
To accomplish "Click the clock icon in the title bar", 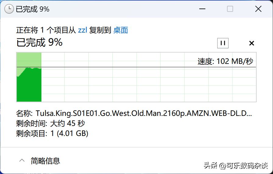I will point(9,9).
